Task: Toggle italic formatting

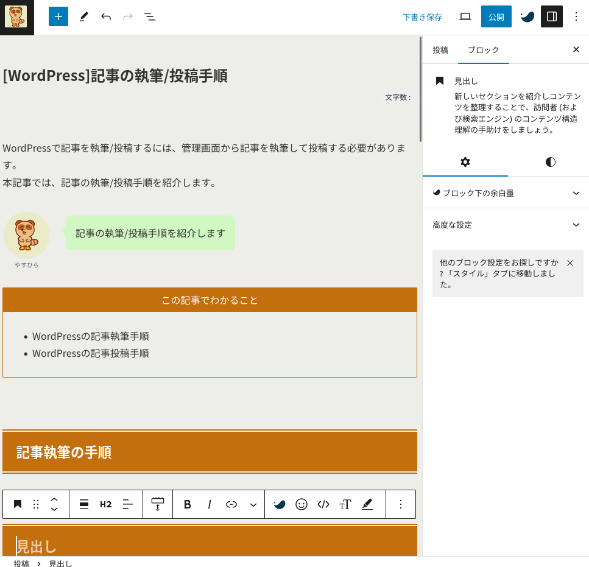Action: (x=210, y=504)
